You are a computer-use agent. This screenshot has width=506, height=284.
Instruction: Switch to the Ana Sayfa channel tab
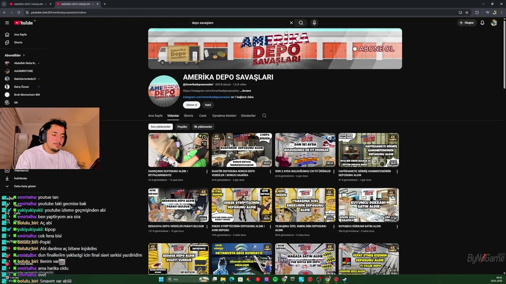[155, 116]
